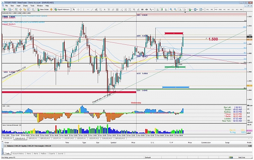The width and height of the screenshot is (254, 160).
Task: Open the View menu
Action: tap(12, 6)
